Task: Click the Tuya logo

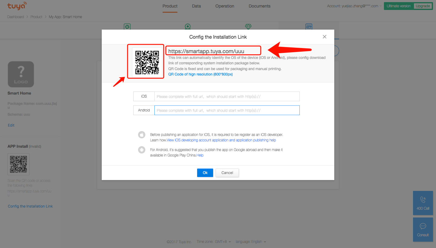Action: 17,6
